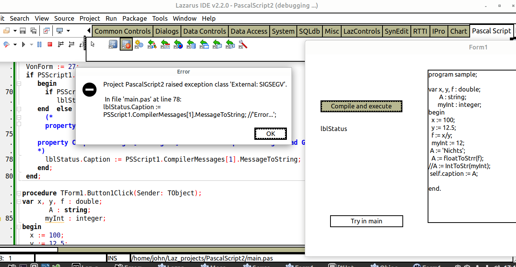Viewport: 516px width, 267px height.
Task: Collapse the fold marker at procedure TForm1.Button1Click
Action: pos(19,193)
